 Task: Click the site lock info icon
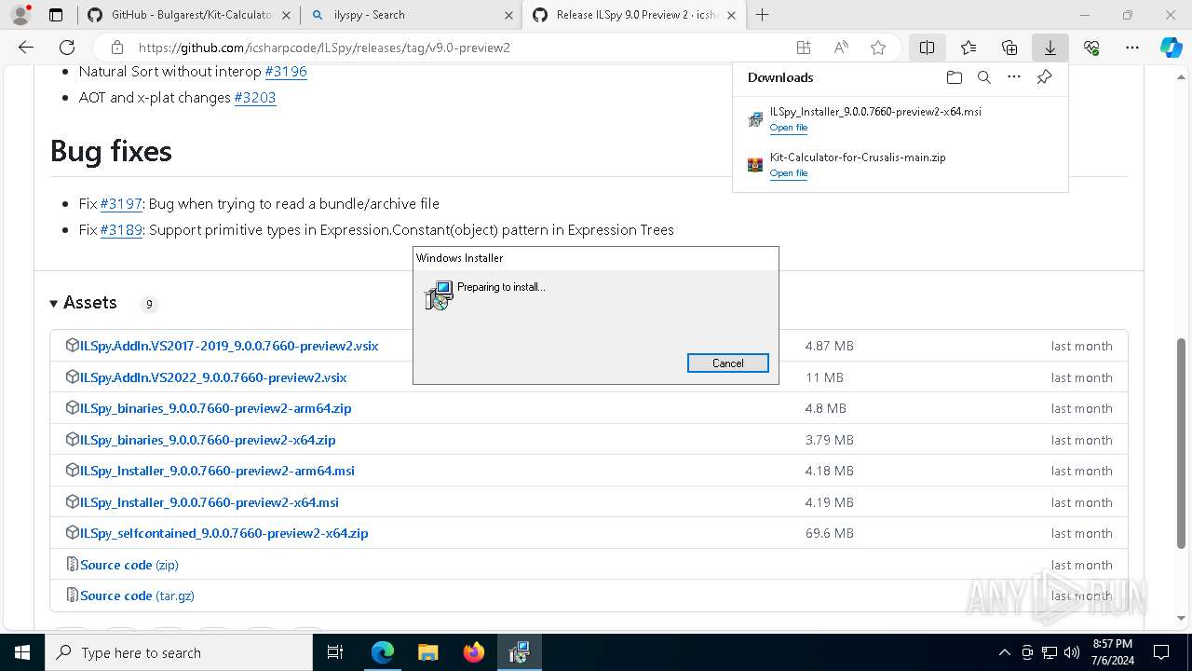117,48
